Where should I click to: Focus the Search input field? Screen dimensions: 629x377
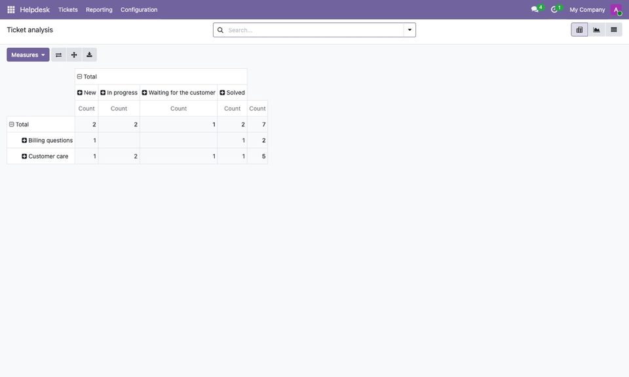click(x=314, y=30)
